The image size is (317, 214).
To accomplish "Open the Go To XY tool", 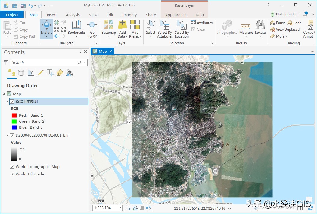I will 92,29.
